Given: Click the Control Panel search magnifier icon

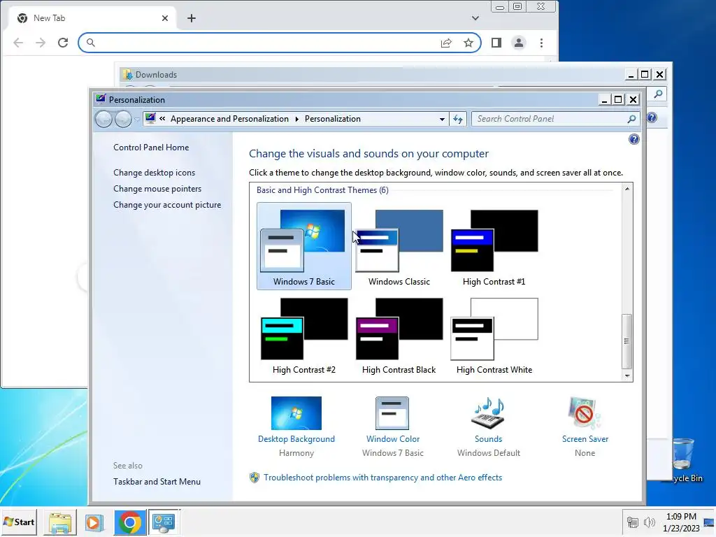Looking at the screenshot, I should 632,119.
